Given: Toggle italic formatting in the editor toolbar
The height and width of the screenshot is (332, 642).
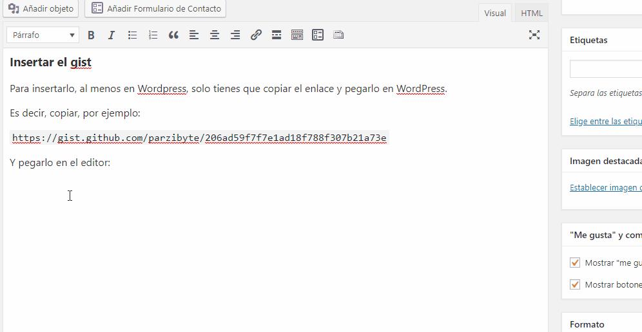Looking at the screenshot, I should pos(112,35).
